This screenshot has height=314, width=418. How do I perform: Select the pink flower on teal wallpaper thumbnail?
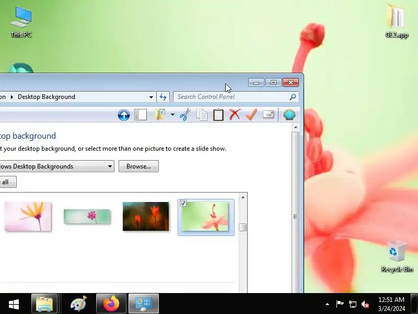click(x=87, y=217)
